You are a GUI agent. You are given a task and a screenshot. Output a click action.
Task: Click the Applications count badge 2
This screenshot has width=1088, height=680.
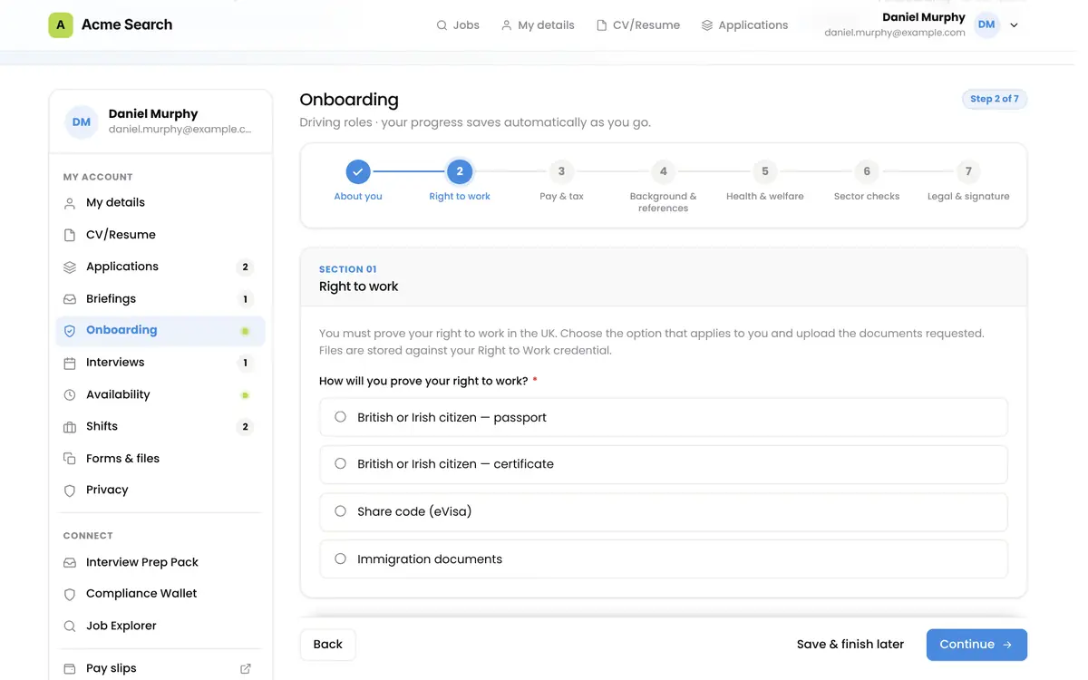point(245,267)
